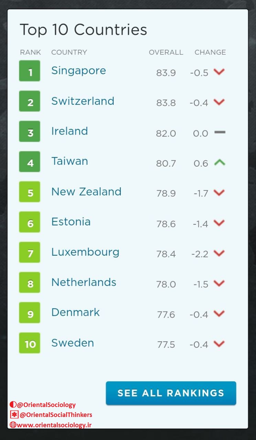
Task: Click the Change column header
Action: [210, 52]
